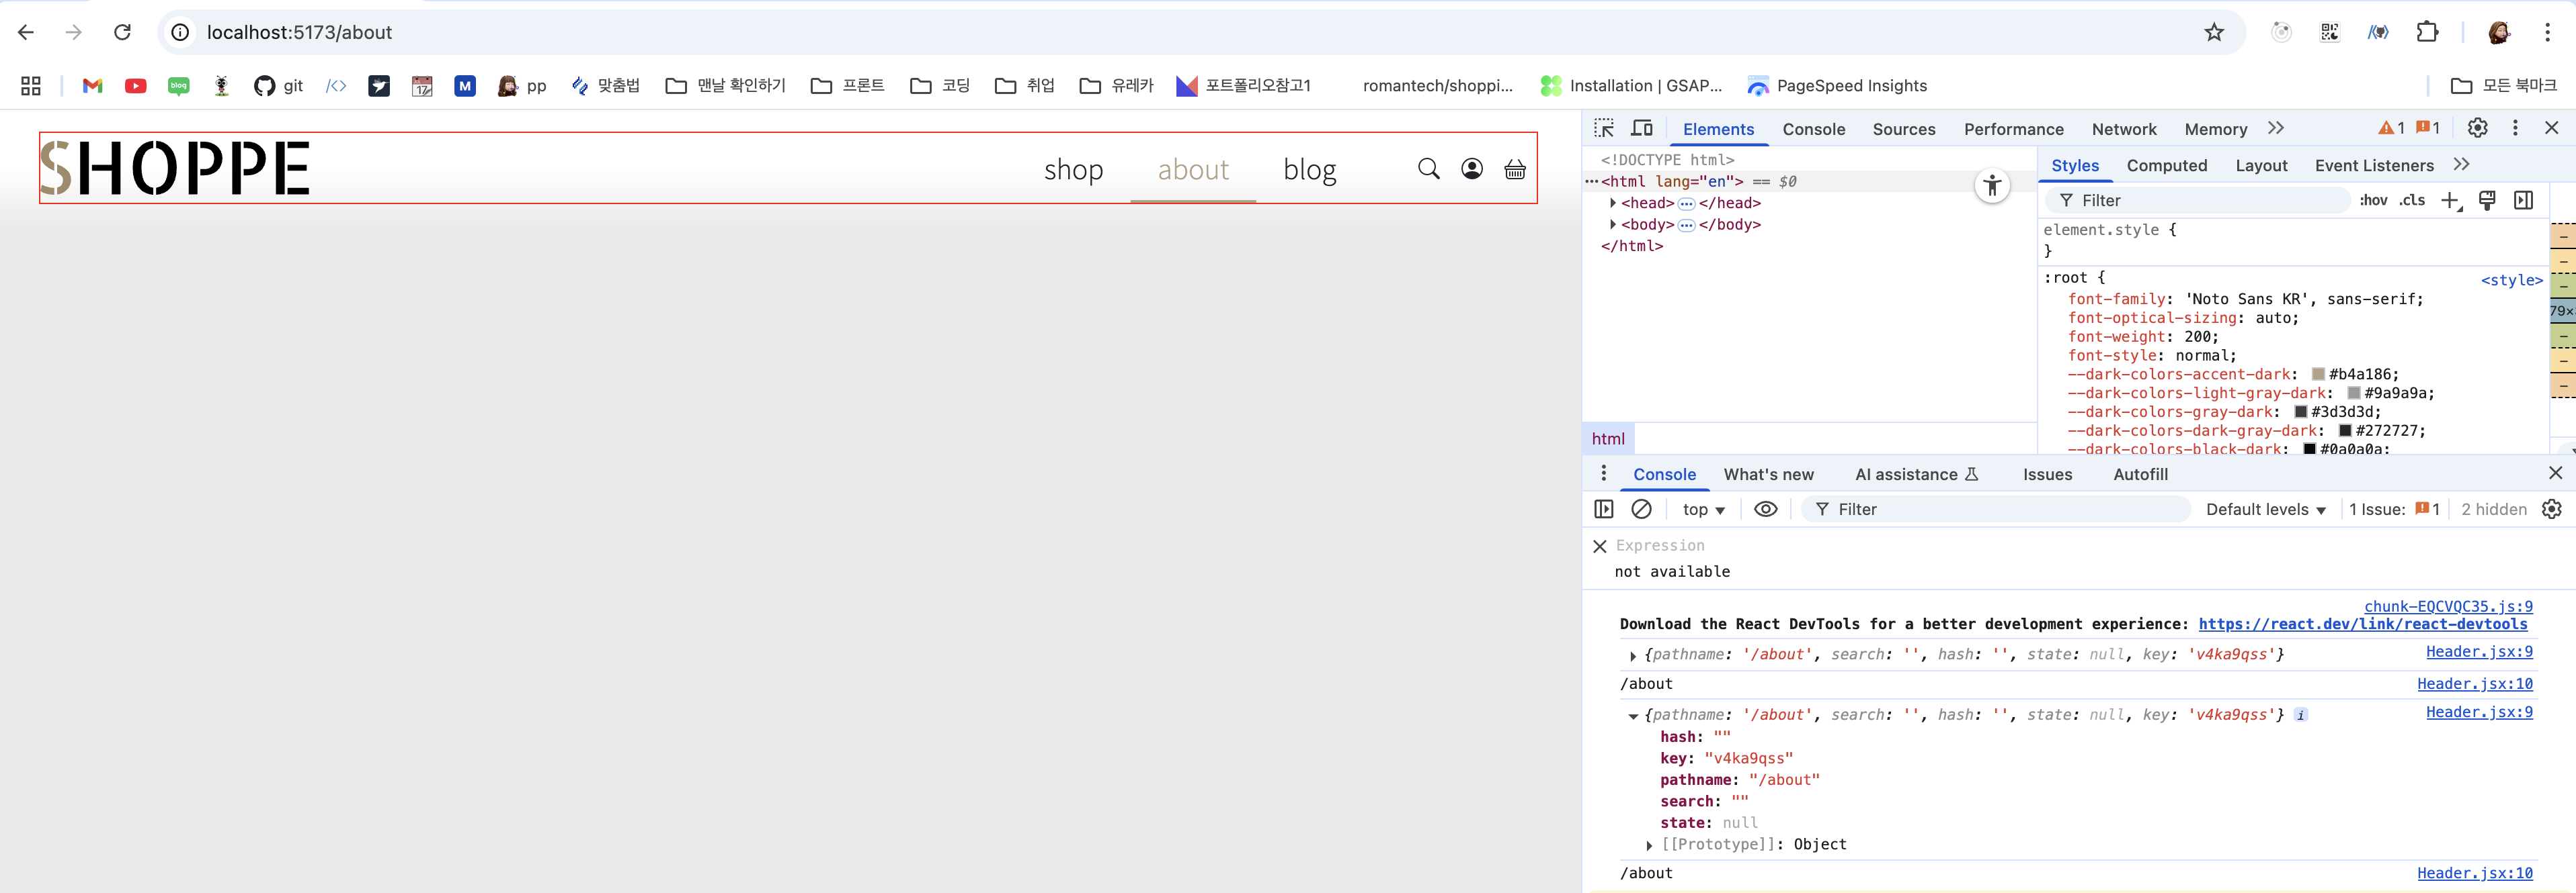Create a live expression with the eye icon

pos(1766,510)
